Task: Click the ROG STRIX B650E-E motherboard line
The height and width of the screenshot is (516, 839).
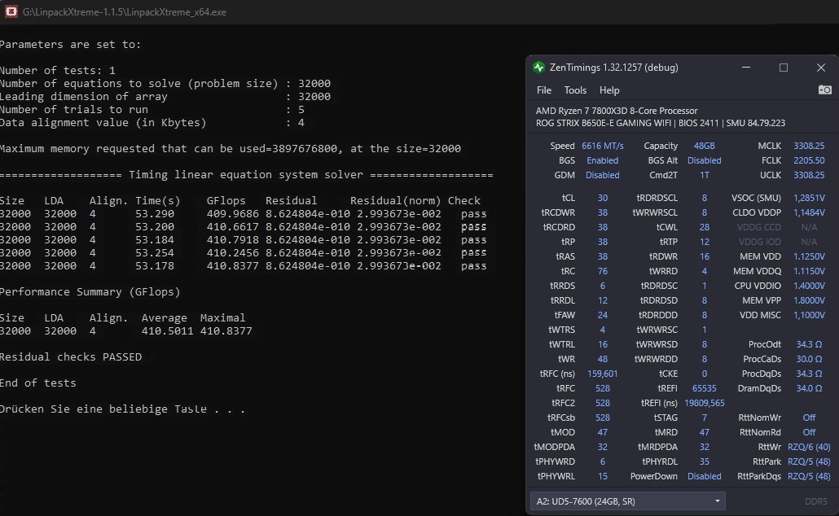Action: tap(661, 123)
